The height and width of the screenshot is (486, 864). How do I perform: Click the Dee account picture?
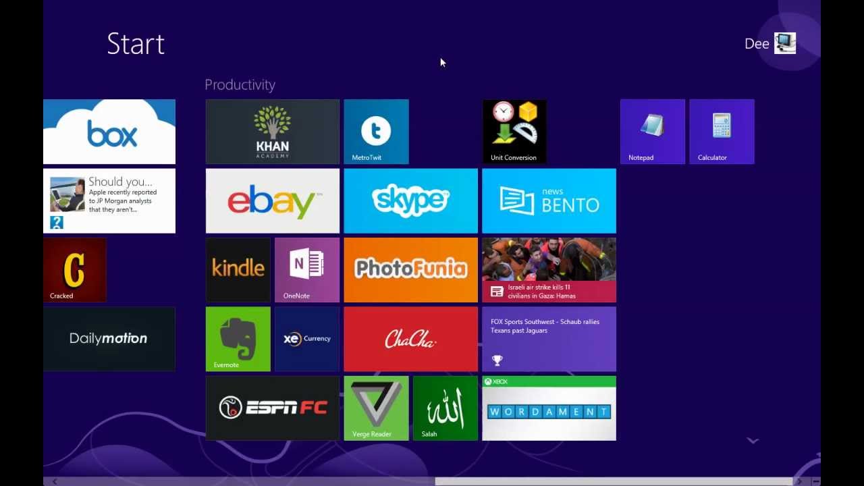coord(785,43)
